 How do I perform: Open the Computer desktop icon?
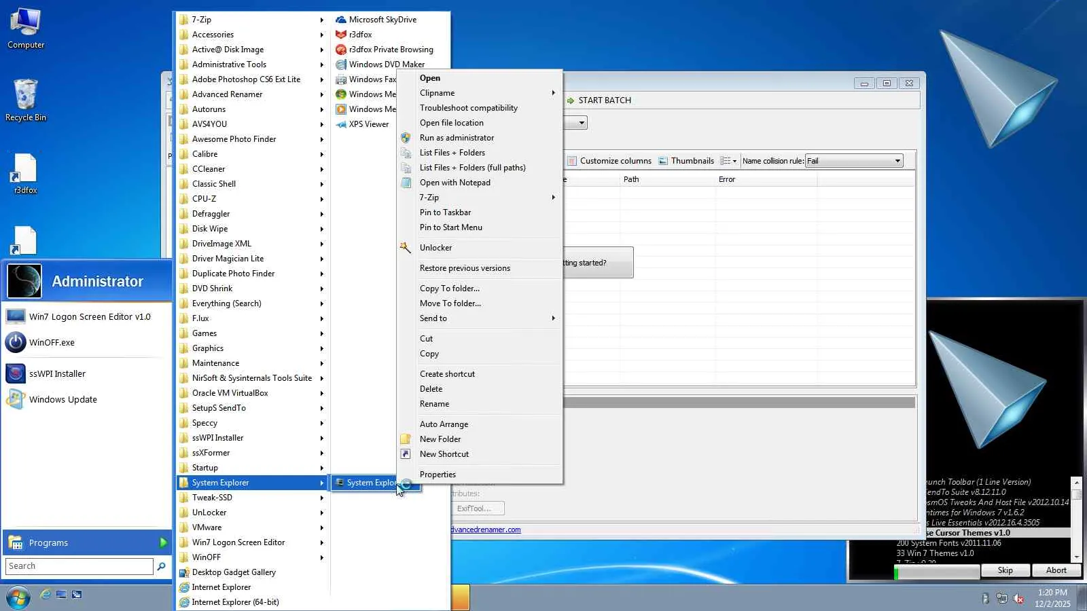pyautogui.click(x=26, y=28)
